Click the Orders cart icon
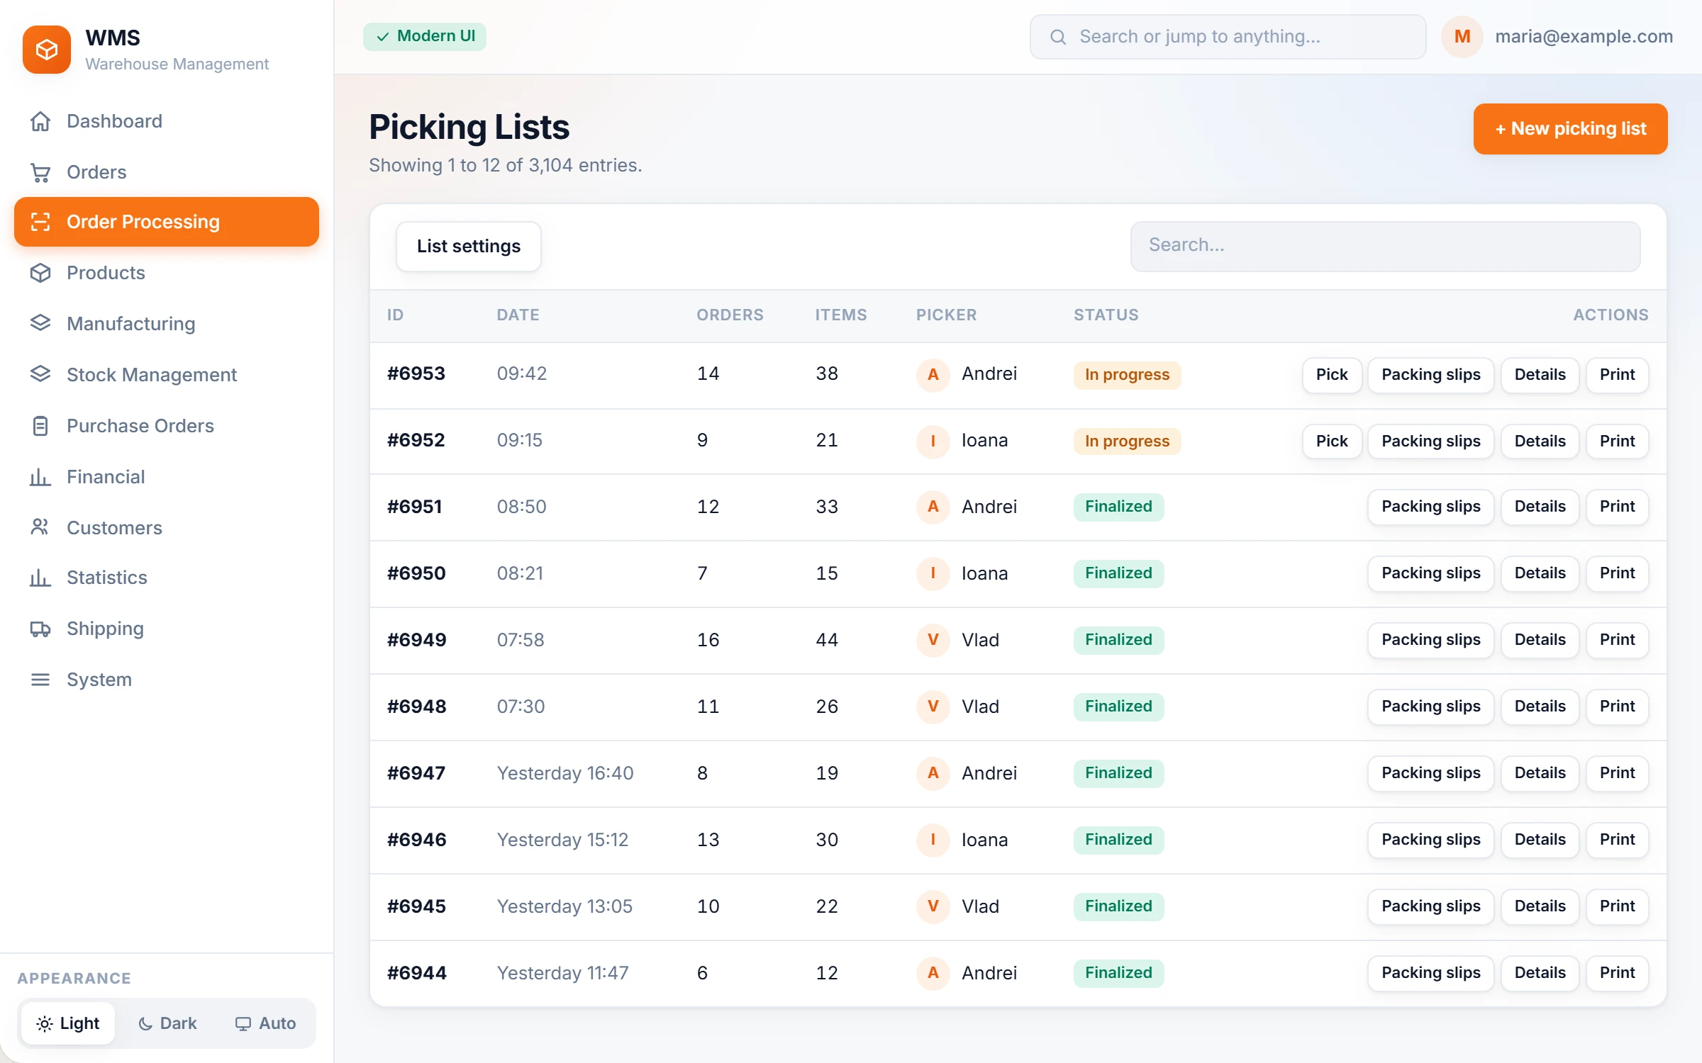The height and width of the screenshot is (1063, 1702). pos(40,172)
